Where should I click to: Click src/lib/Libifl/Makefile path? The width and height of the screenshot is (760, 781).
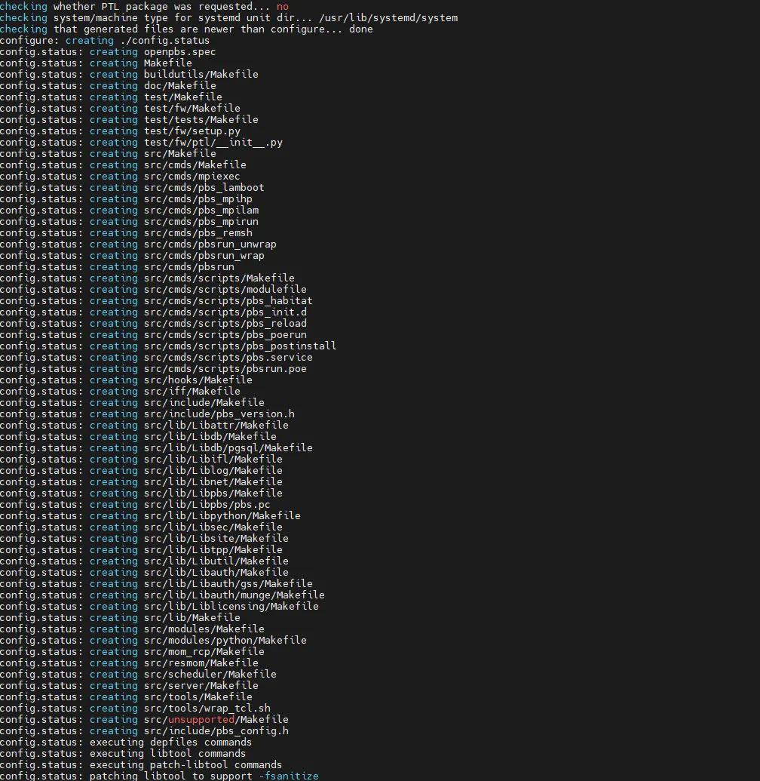point(213,460)
